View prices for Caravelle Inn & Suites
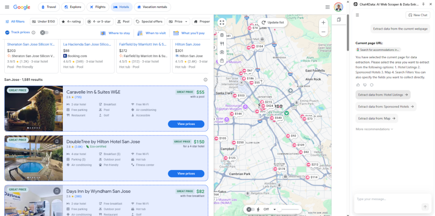Image resolution: width=435 pixels, height=216 pixels. pos(186,124)
